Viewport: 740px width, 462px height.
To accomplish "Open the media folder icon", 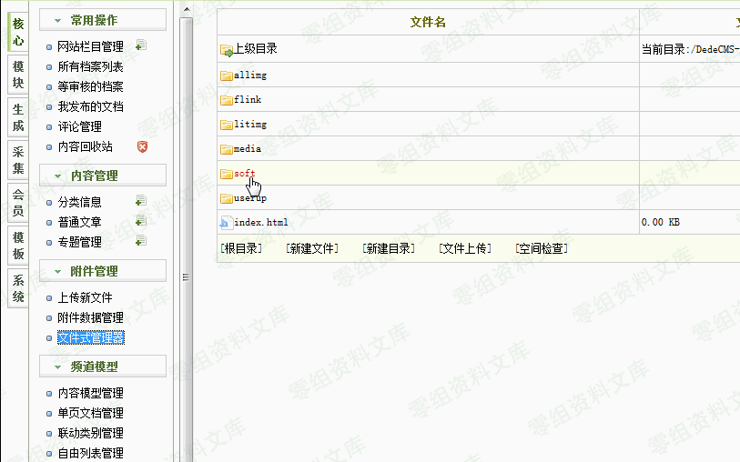I will (x=226, y=149).
